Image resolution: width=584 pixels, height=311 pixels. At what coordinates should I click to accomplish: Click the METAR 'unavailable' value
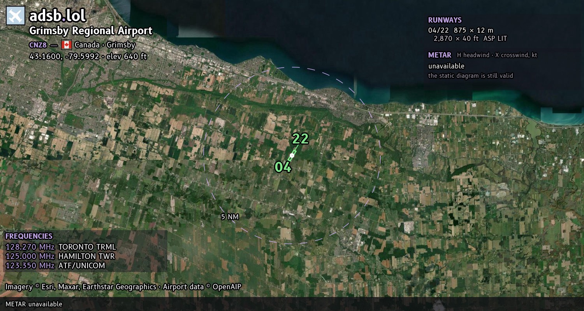click(446, 66)
